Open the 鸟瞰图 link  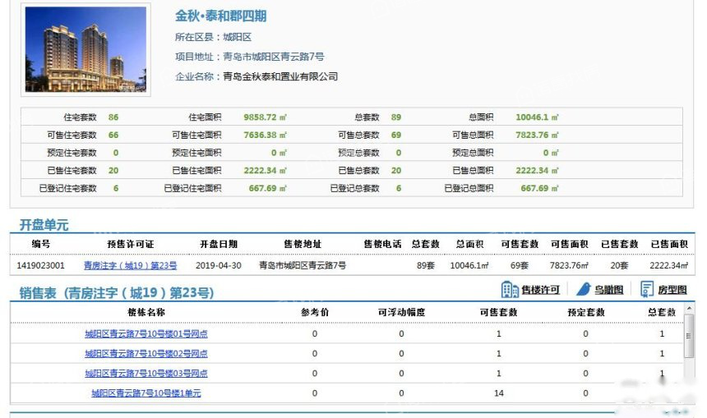click(x=608, y=290)
